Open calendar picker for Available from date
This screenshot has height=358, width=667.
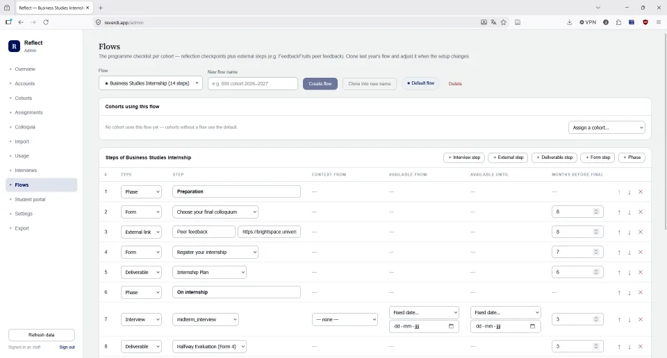pos(451,326)
